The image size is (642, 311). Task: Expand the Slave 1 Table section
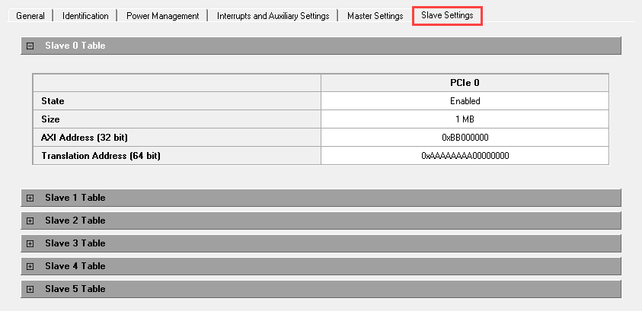click(30, 198)
